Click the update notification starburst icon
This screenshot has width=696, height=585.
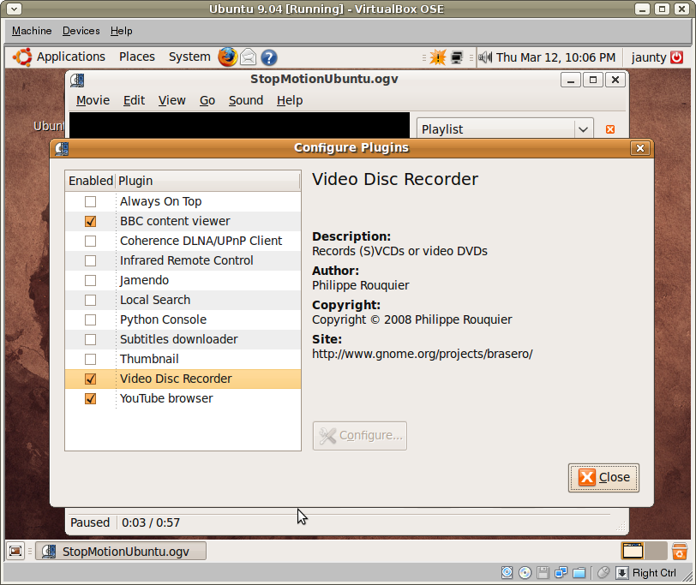click(438, 57)
